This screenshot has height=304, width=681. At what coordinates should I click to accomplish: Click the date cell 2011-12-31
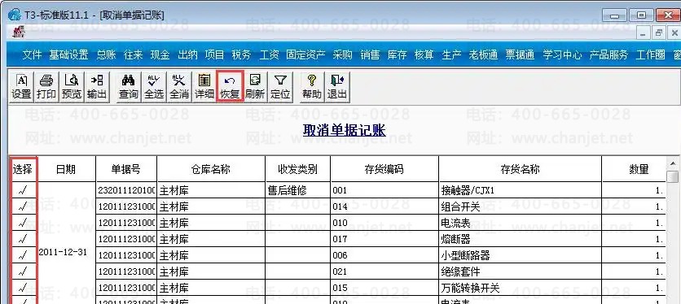pos(63,252)
